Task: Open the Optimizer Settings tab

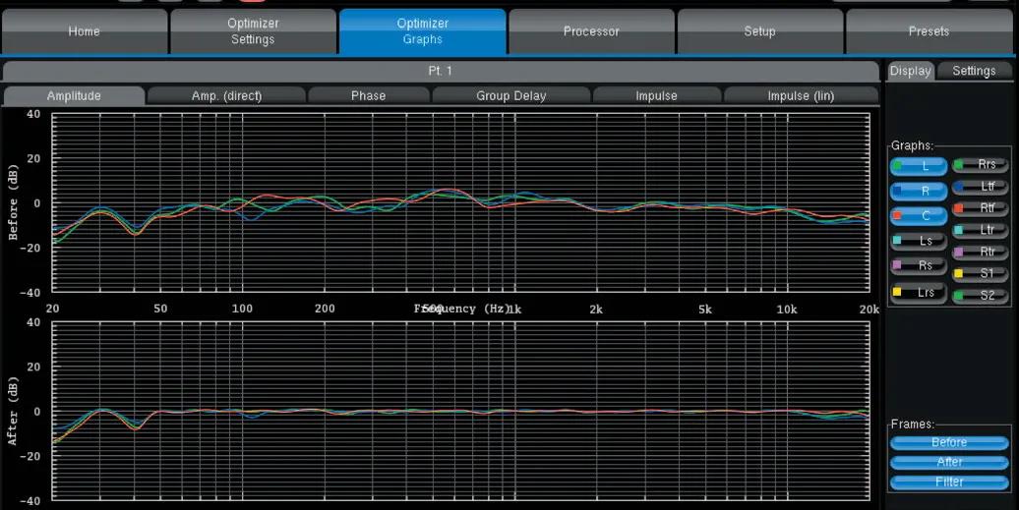Action: click(x=253, y=31)
